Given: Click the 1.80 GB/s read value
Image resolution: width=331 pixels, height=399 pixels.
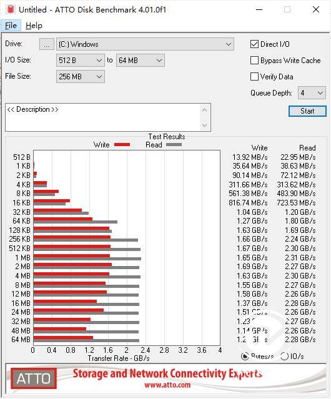Looking at the screenshot, I should click(300, 221).
